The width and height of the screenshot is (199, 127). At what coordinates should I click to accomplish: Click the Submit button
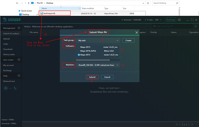coord(92,77)
